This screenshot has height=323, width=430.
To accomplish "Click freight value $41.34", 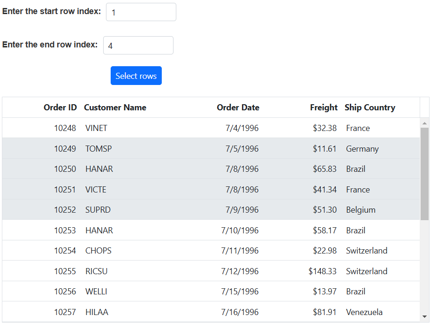I will click(x=324, y=190).
